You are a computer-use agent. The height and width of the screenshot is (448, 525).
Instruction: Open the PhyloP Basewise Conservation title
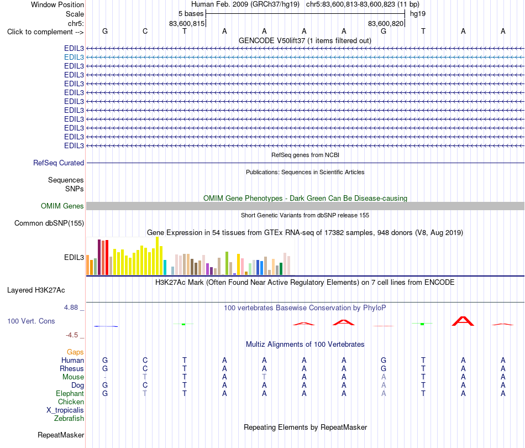tap(305, 308)
